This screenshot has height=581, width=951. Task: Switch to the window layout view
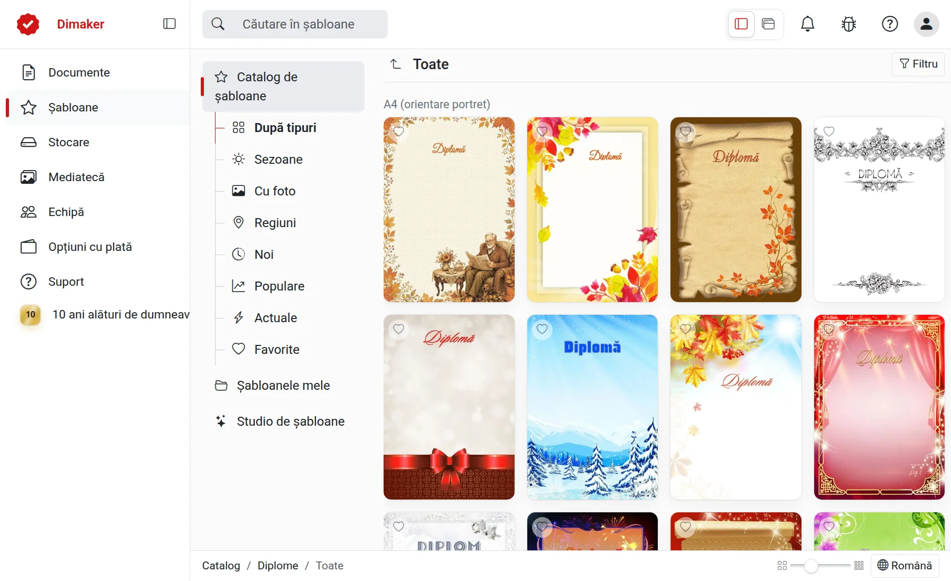pyautogui.click(x=768, y=24)
